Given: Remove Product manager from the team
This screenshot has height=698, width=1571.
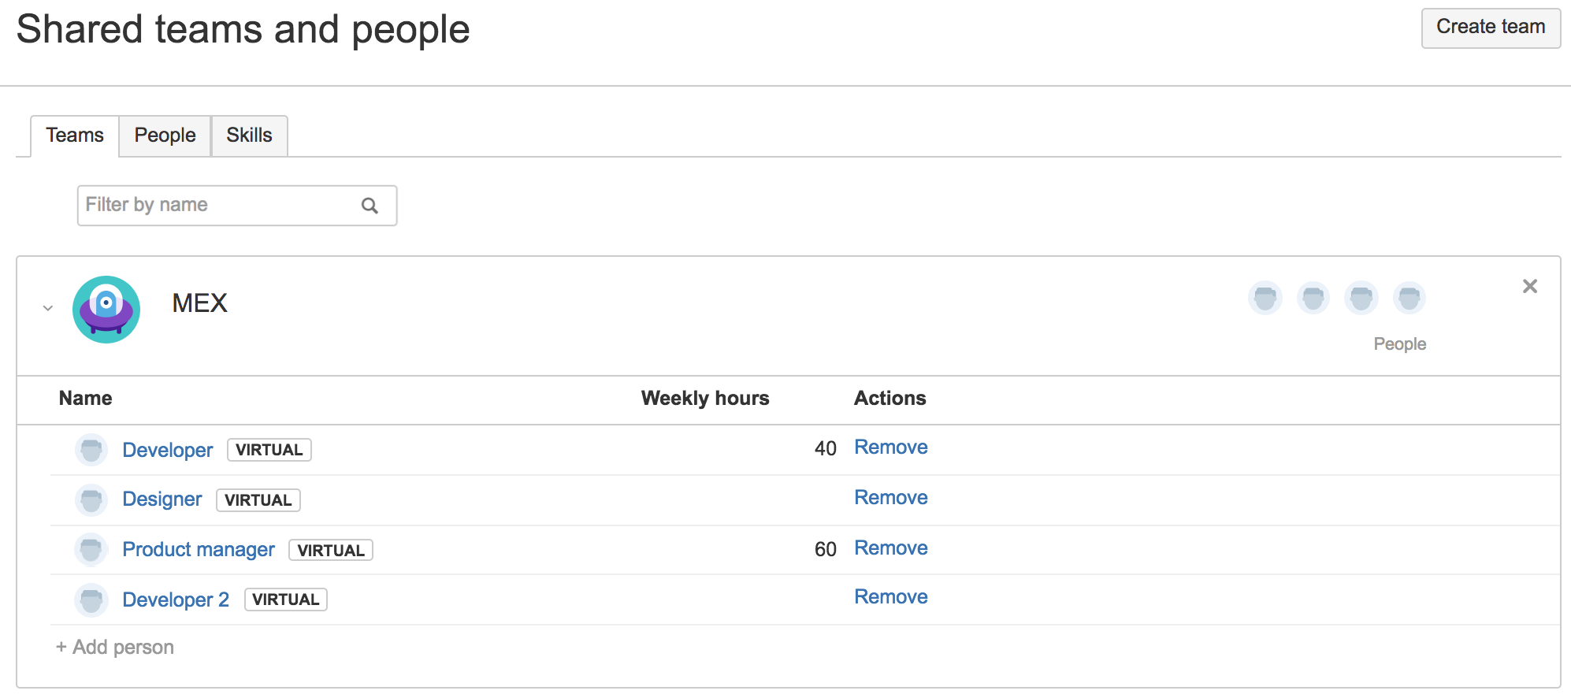Looking at the screenshot, I should 891,548.
